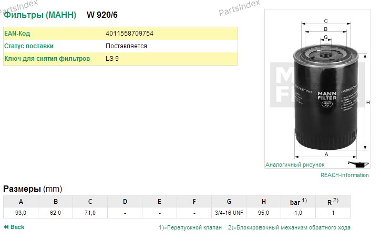The height and width of the screenshot is (241, 381).
Task: Select the EAN code 4011558709754
Action: pyautogui.click(x=129, y=34)
